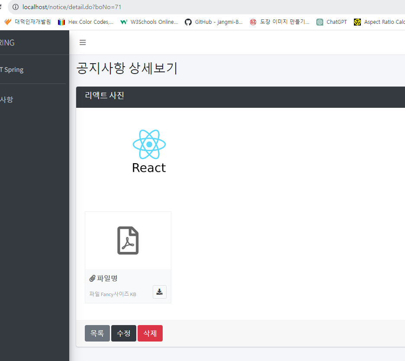Viewport: 405px width, 361px height.
Task: Open the 대덕인재개발원 bookmark
Action: click(27, 22)
